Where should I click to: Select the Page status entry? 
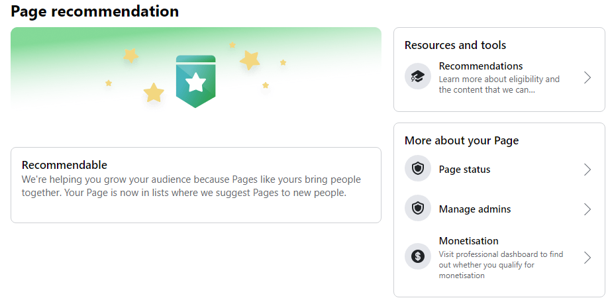pos(499,170)
